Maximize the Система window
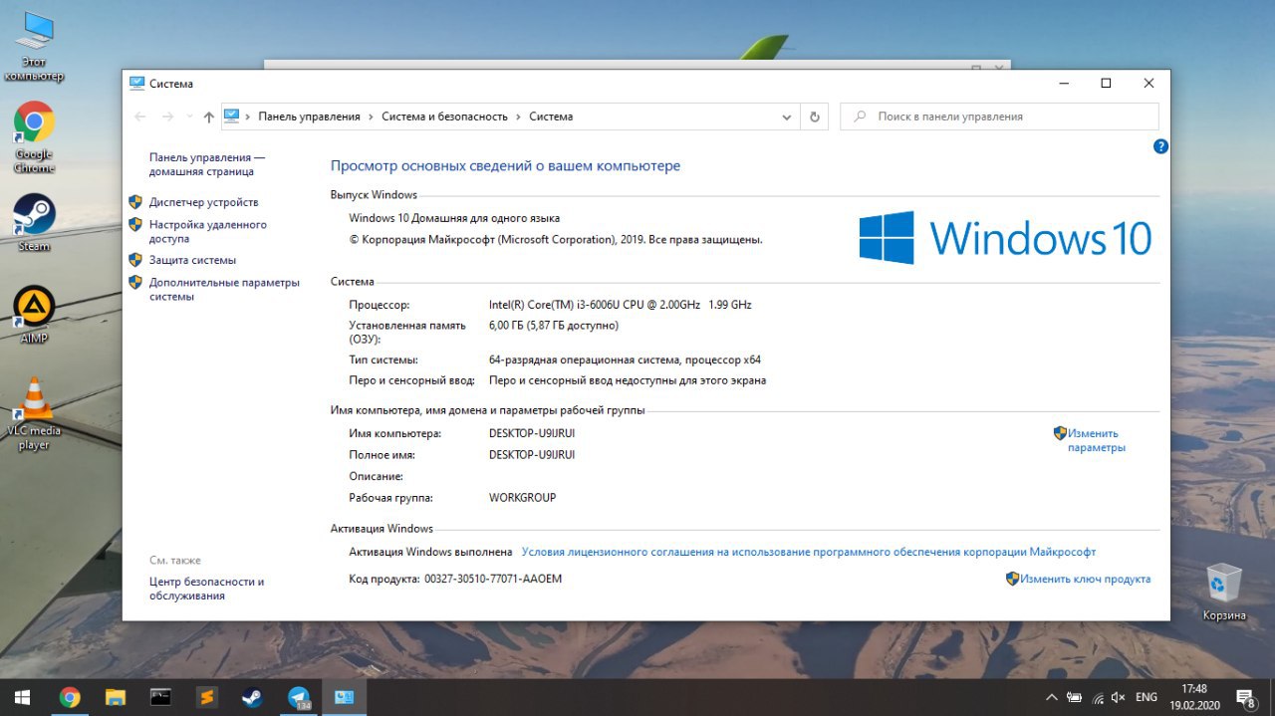The height and width of the screenshot is (716, 1275). [1106, 84]
